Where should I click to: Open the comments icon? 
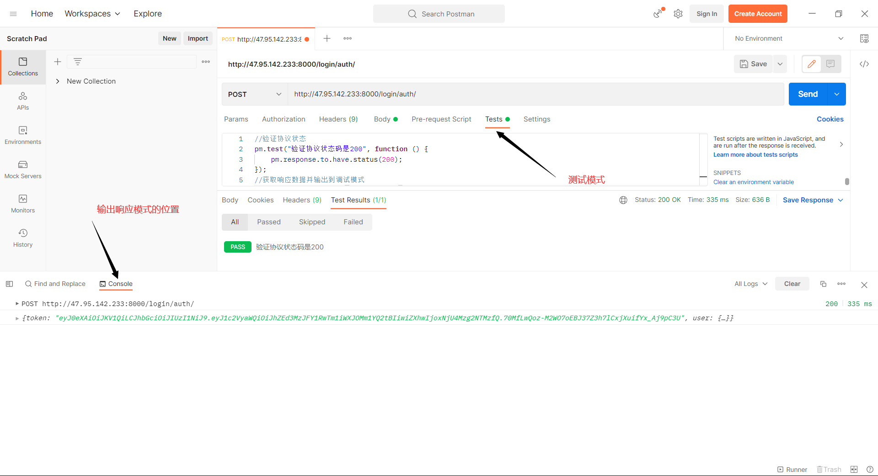831,64
